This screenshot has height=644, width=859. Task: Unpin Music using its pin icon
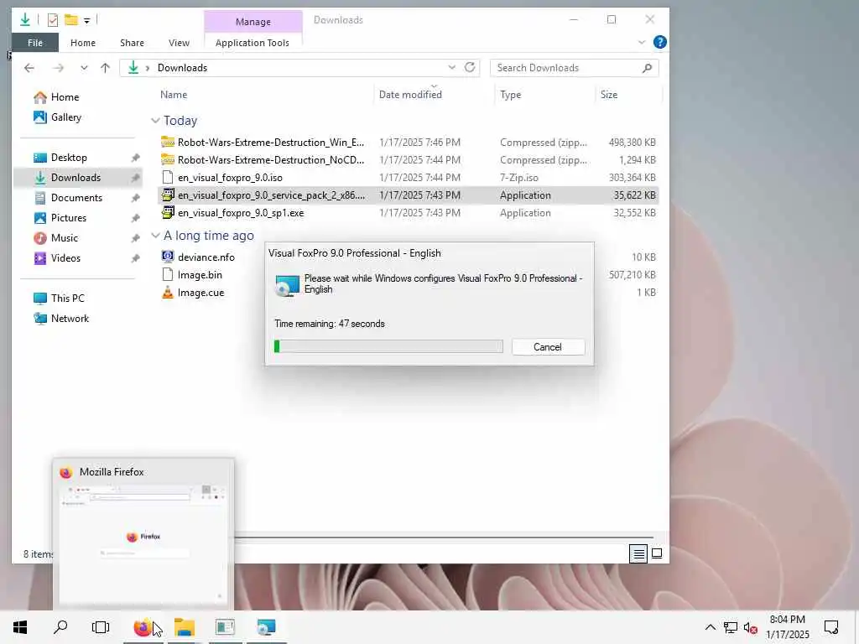[135, 238]
